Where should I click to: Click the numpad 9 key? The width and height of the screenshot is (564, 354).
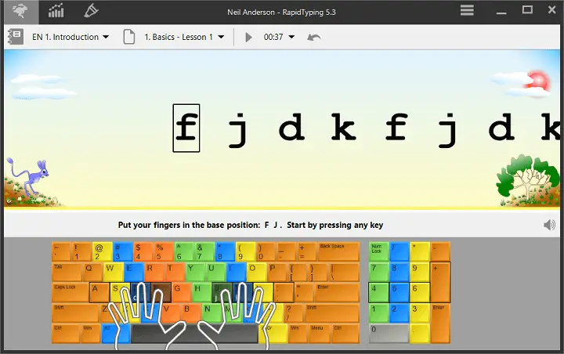(419, 272)
